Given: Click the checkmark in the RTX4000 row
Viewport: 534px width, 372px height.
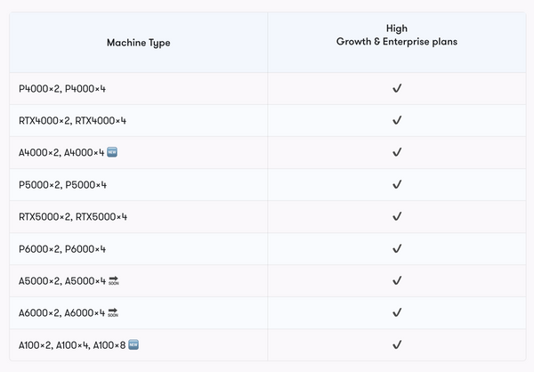Looking at the screenshot, I should pos(397,120).
